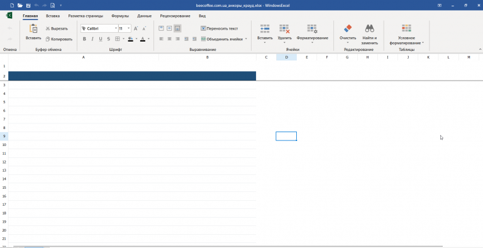Click the Вырезать cut button

point(57,28)
